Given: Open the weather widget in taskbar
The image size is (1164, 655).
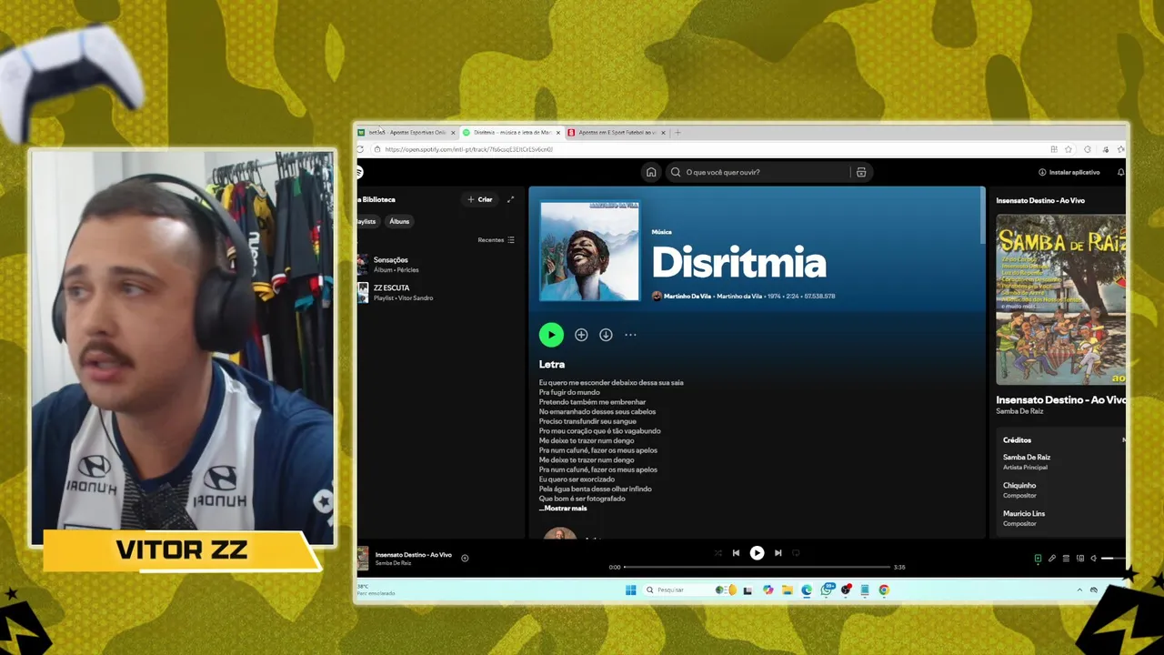Looking at the screenshot, I should (376, 589).
